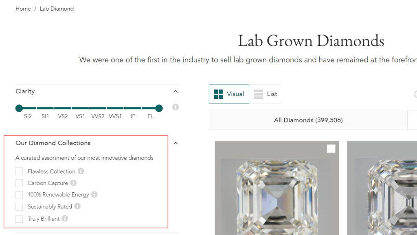This screenshot has height=235, width=417.
Task: Toggle the 100% Renewable Energy checkbox
Action: point(19,195)
